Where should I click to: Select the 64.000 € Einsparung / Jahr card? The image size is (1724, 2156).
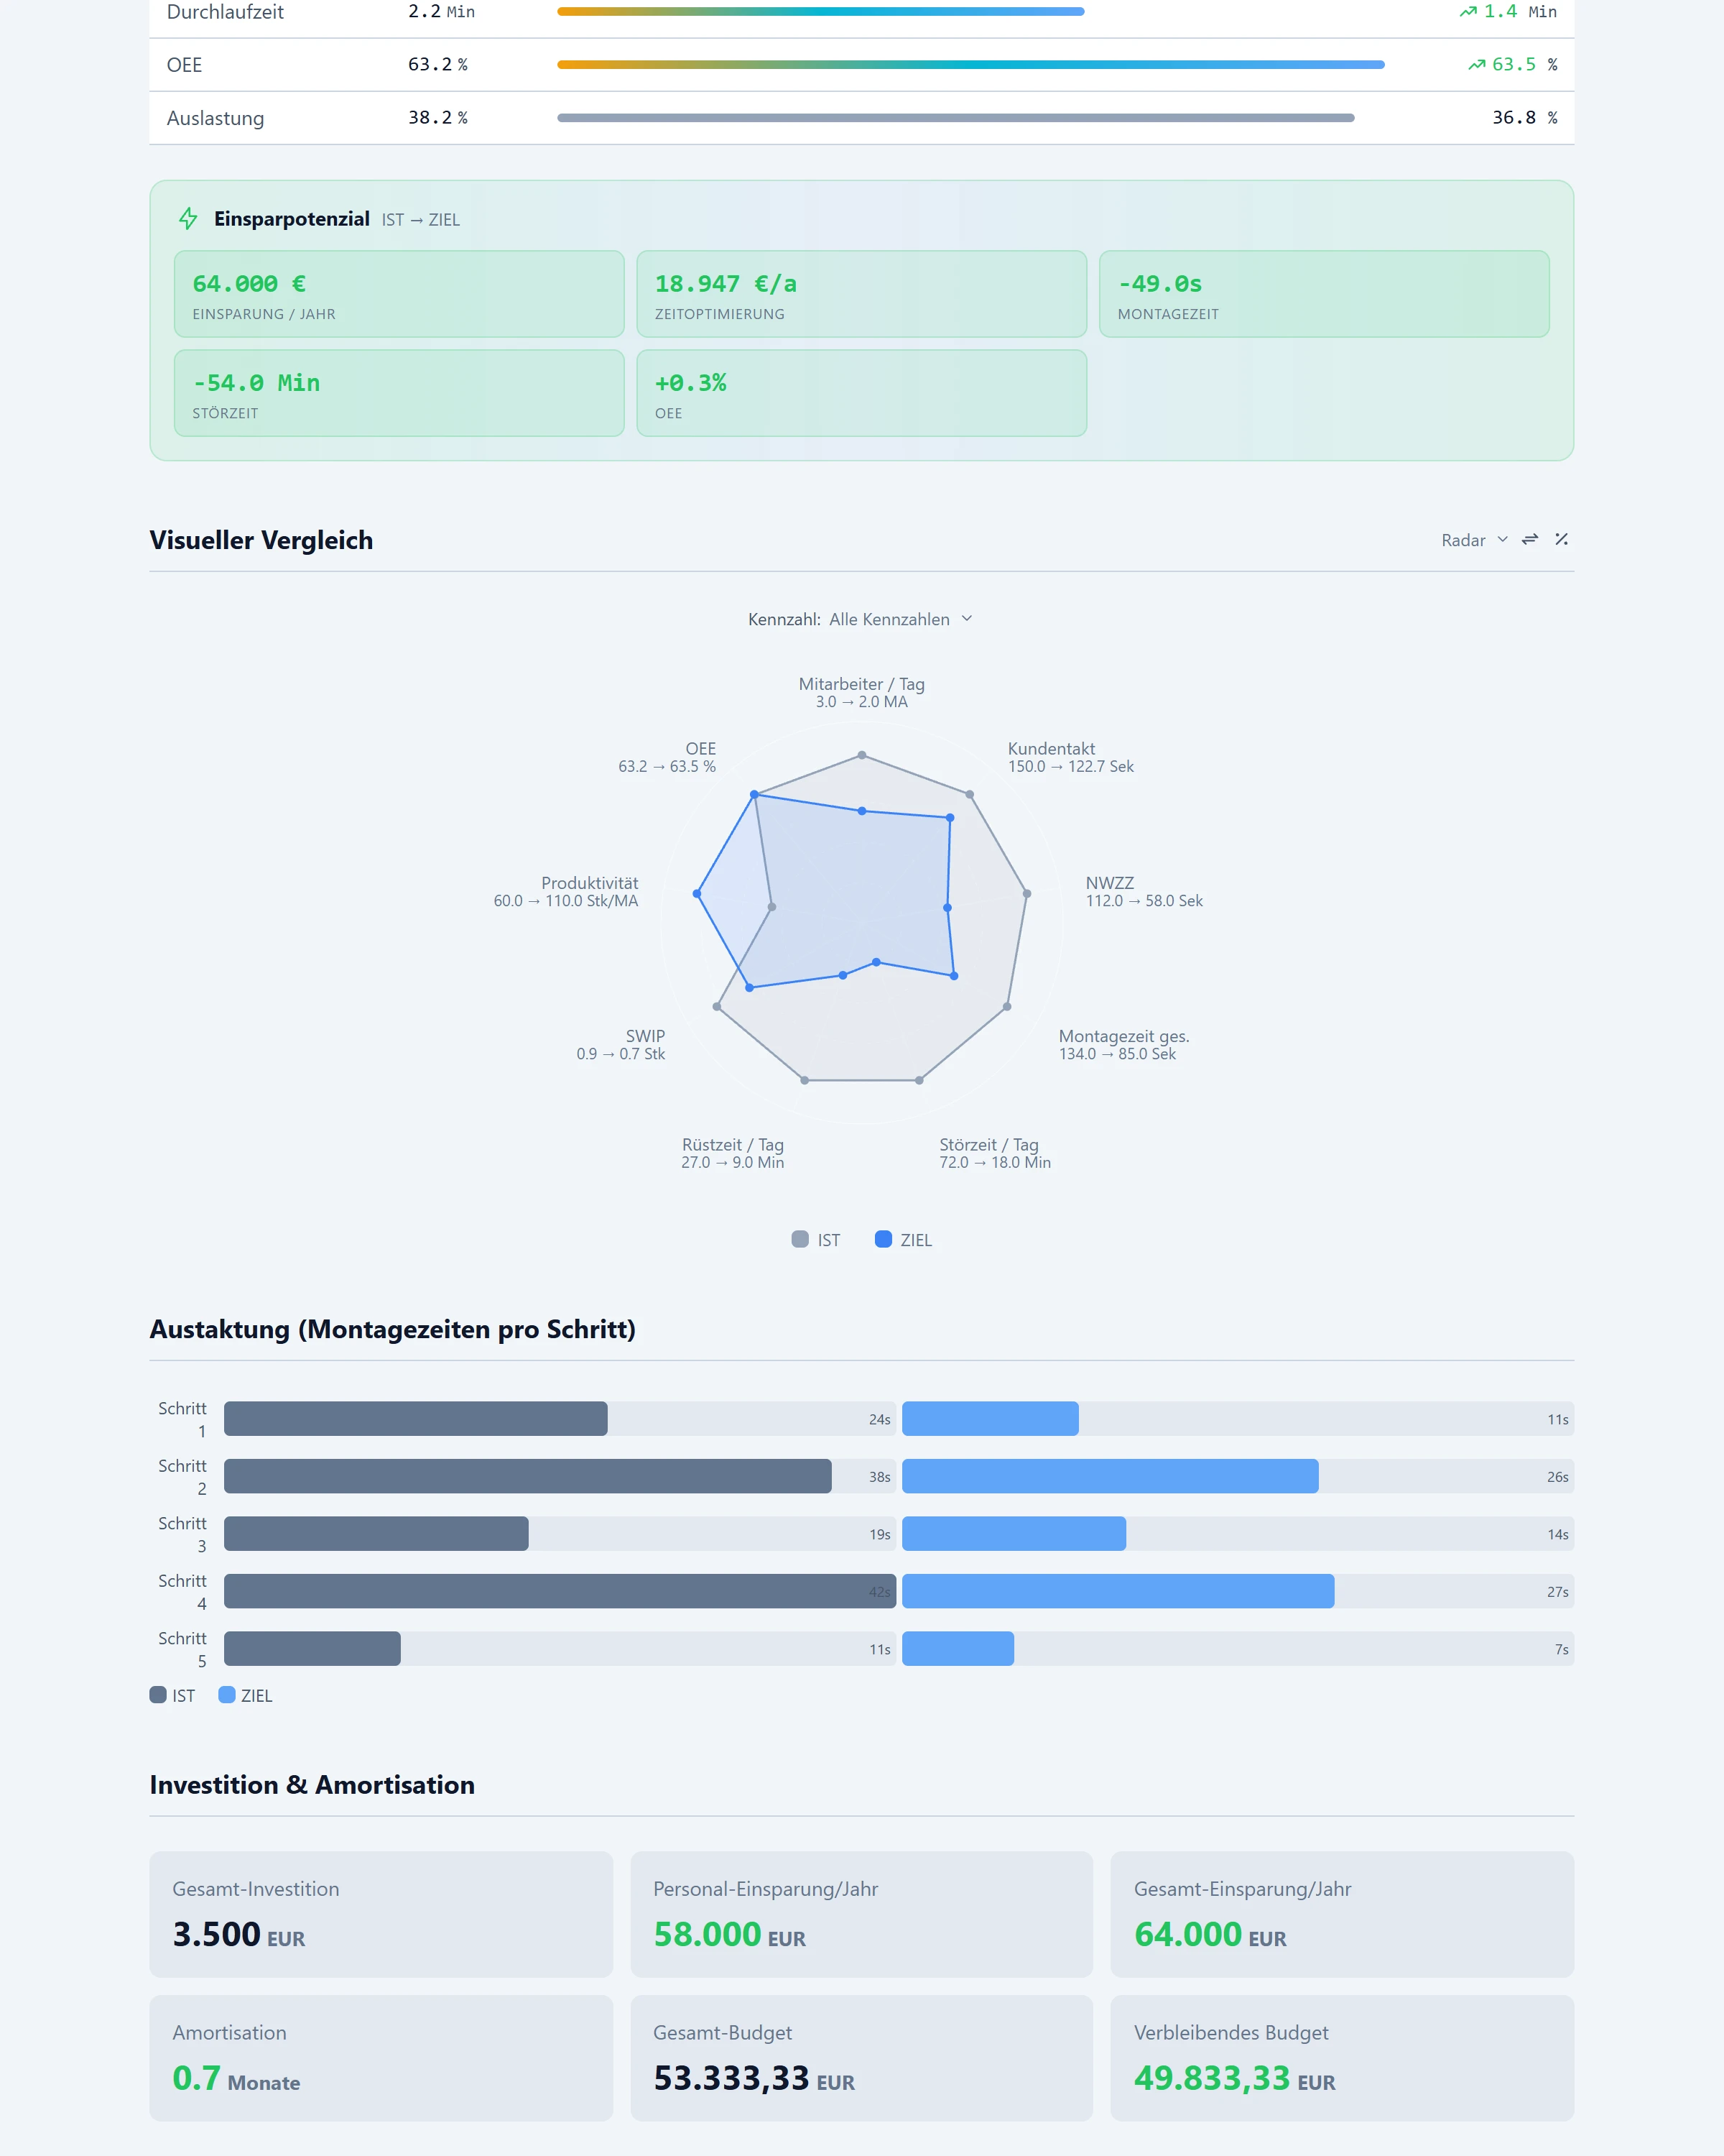click(x=399, y=294)
